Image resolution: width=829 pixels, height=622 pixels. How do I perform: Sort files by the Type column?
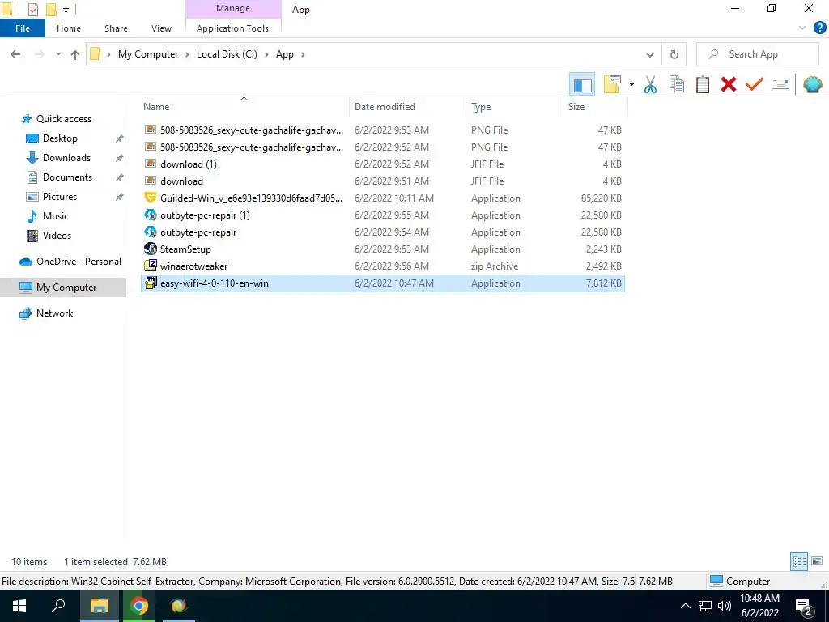coord(481,106)
